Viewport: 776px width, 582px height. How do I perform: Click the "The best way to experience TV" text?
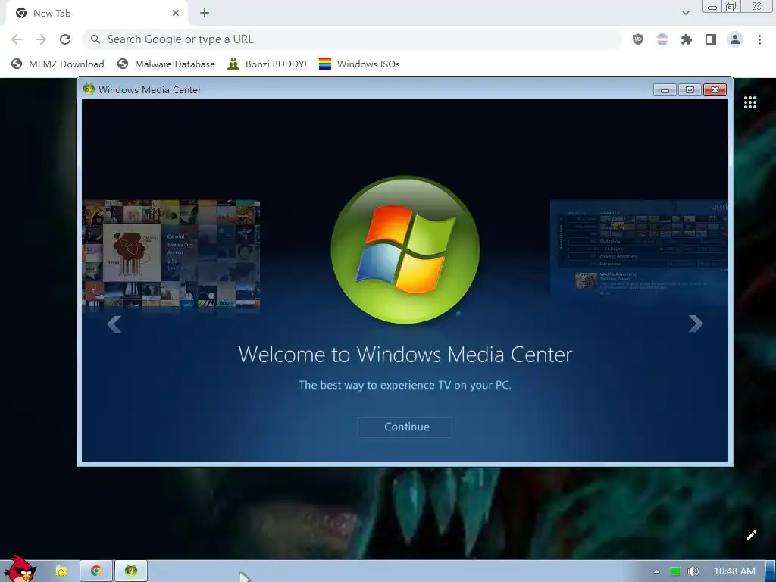tap(405, 385)
